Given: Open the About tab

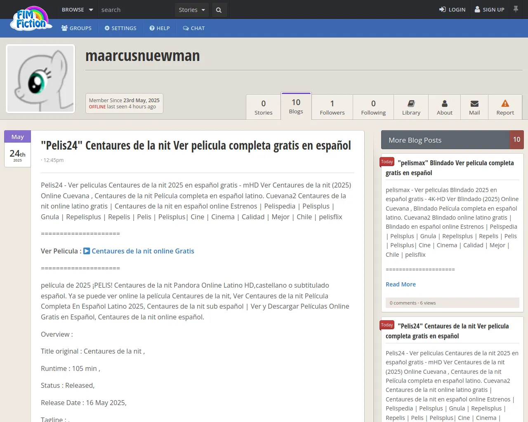Looking at the screenshot, I should point(445,107).
